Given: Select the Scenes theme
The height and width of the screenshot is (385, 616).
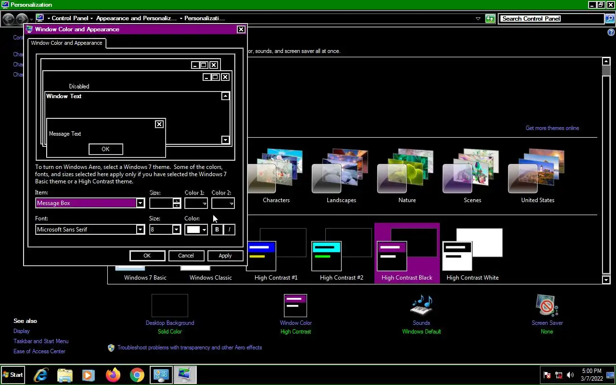Looking at the screenshot, I should click(472, 176).
